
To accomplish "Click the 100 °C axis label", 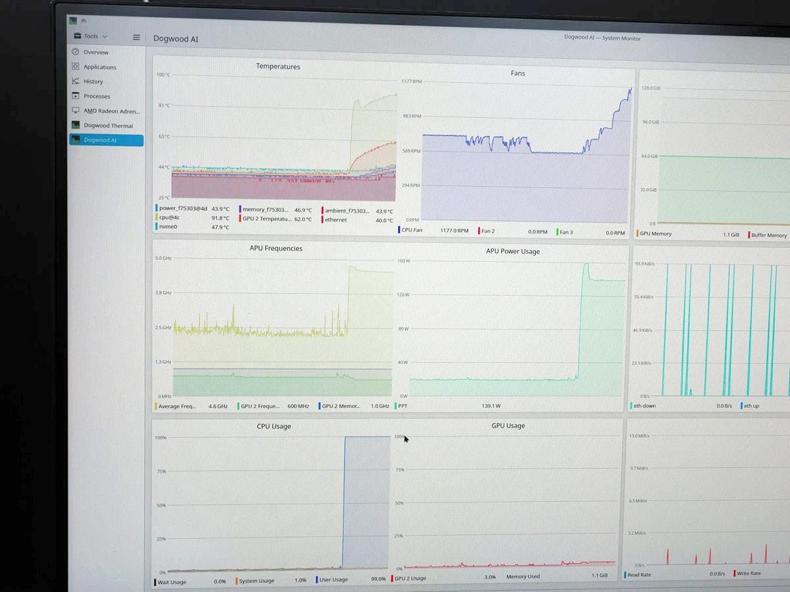I will click(163, 74).
